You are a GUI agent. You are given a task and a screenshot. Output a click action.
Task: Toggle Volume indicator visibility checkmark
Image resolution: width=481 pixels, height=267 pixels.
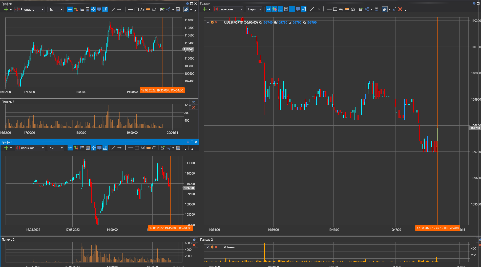click(x=208, y=247)
